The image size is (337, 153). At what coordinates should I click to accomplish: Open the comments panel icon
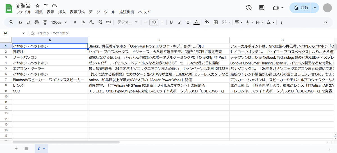(x=261, y=8)
